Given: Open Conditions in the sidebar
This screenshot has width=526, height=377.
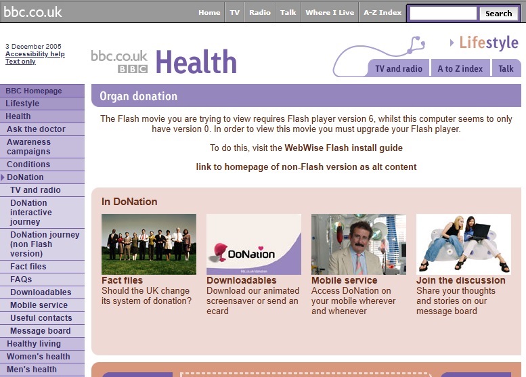Looking at the screenshot, I should click(42, 164).
